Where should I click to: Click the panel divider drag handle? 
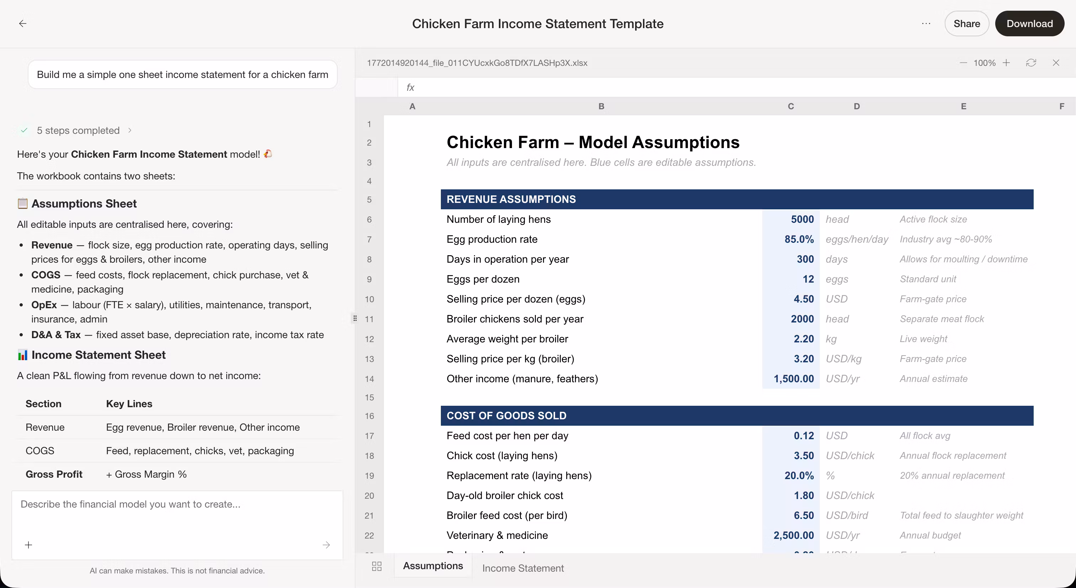(355, 319)
